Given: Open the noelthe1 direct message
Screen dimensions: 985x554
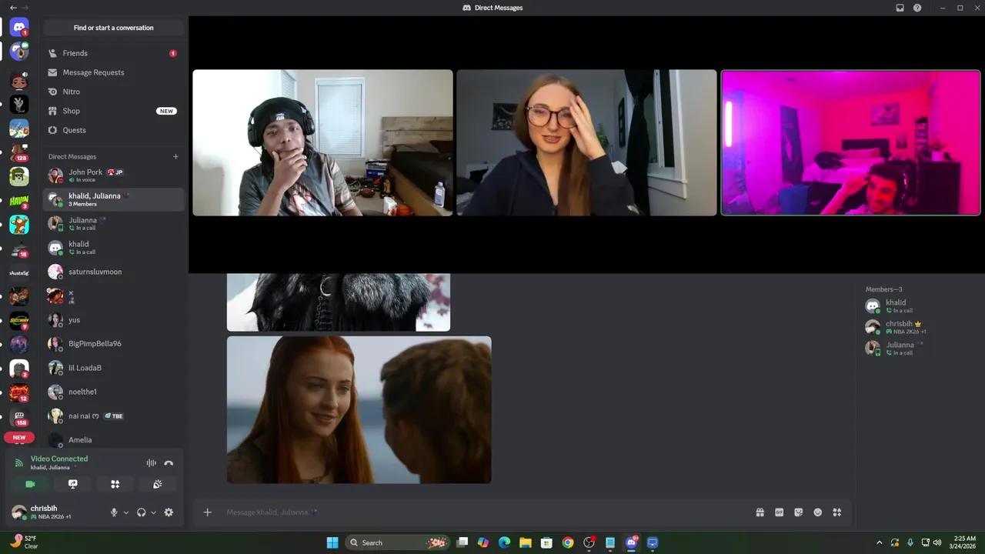Looking at the screenshot, I should coord(113,392).
